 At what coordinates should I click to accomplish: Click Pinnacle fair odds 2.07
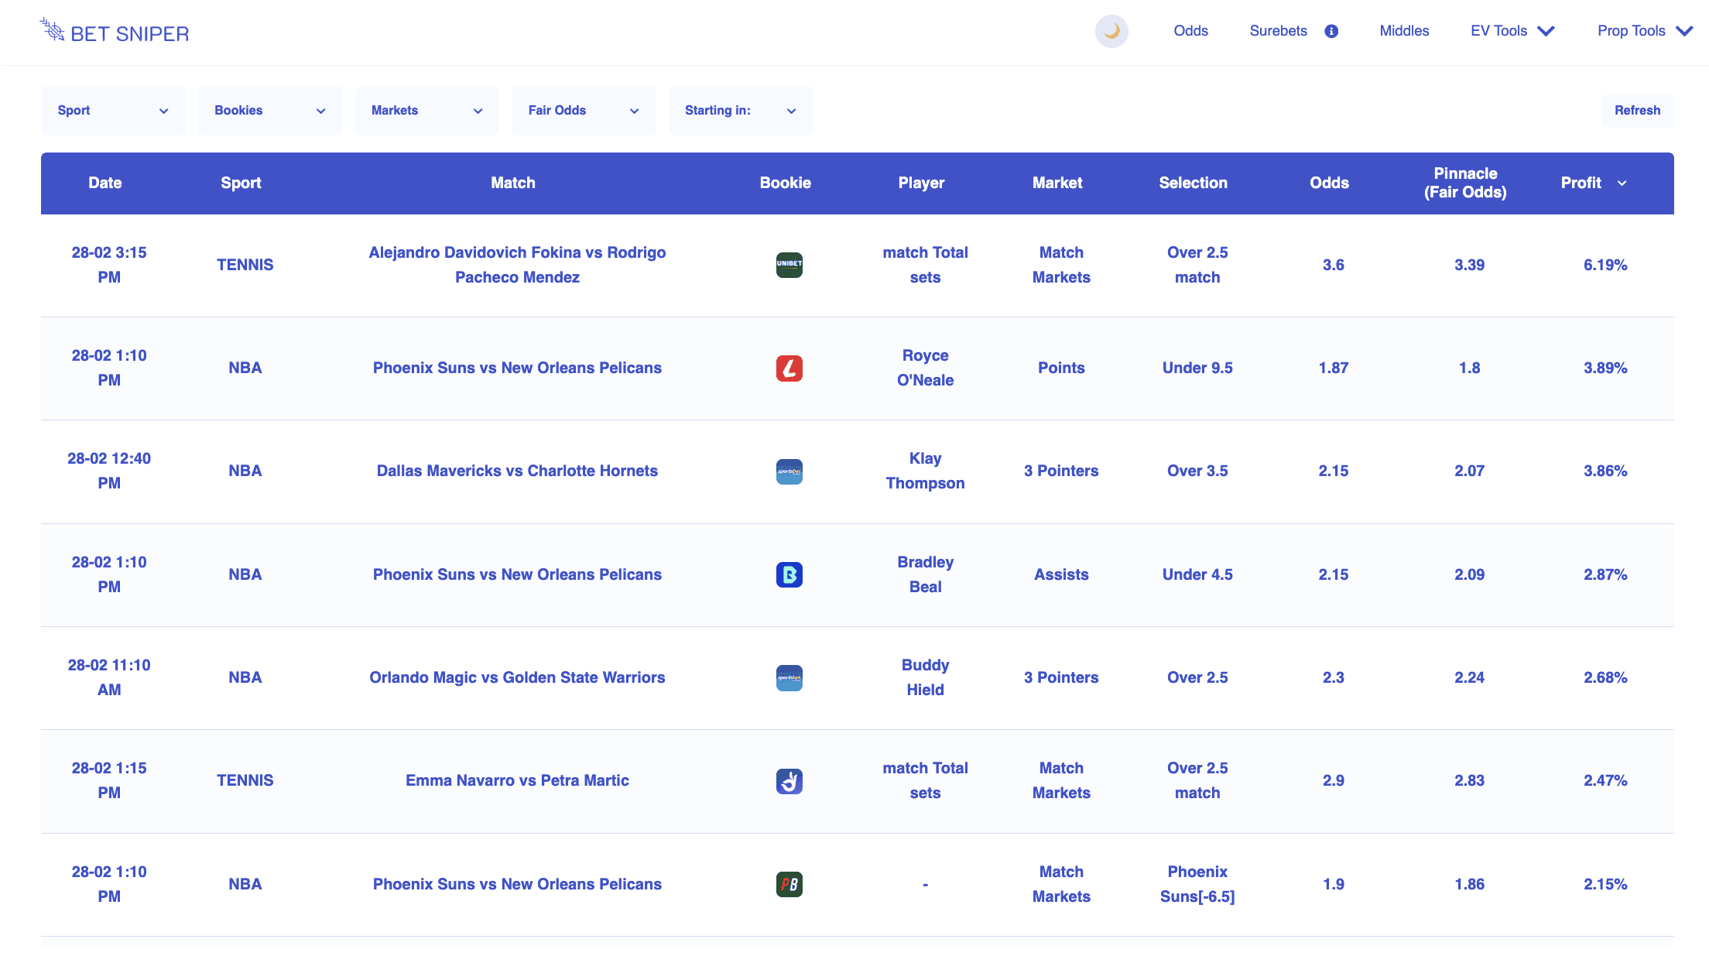pos(1469,471)
